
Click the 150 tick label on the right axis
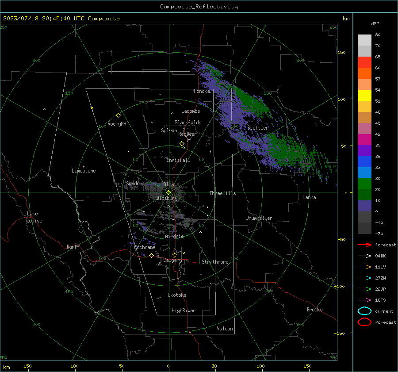(x=341, y=52)
